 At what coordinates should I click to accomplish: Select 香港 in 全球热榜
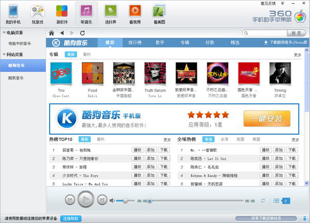[208, 139]
